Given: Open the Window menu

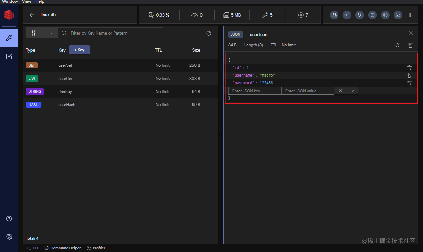Looking at the screenshot, I should pos(10,2).
